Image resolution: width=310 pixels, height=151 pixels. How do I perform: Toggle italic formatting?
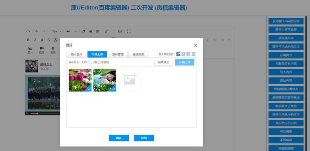coord(35,40)
